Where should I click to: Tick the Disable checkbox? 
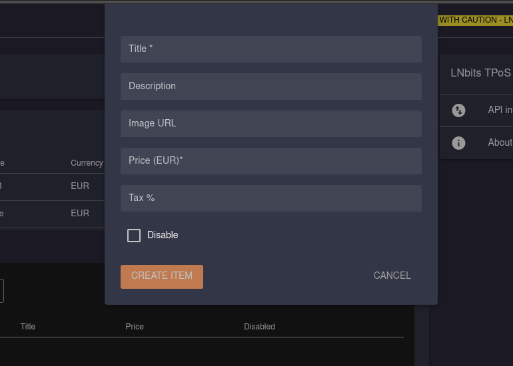pyautogui.click(x=134, y=236)
